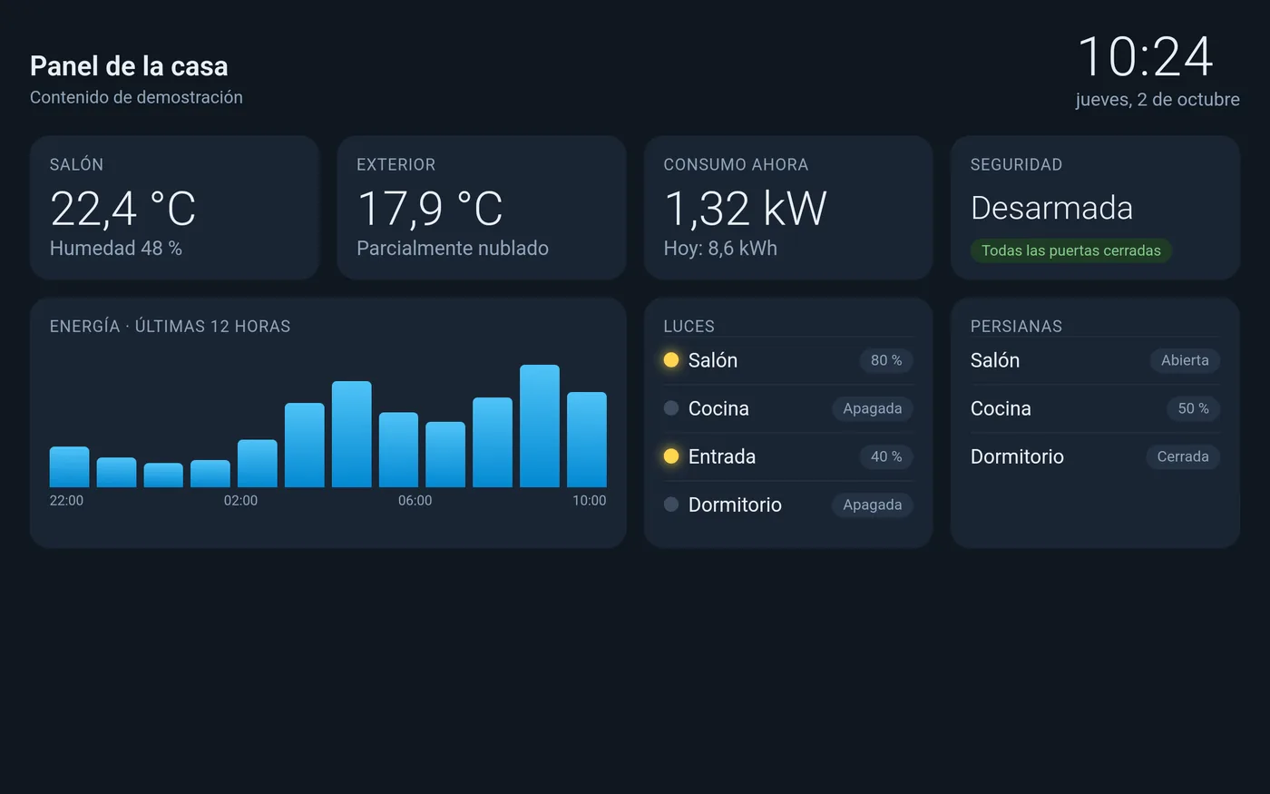
Task: Click the Salón name in the Luces list
Action: [713, 360]
